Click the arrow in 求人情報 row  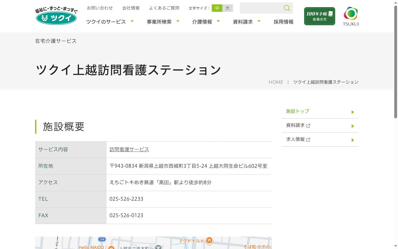click(x=353, y=140)
